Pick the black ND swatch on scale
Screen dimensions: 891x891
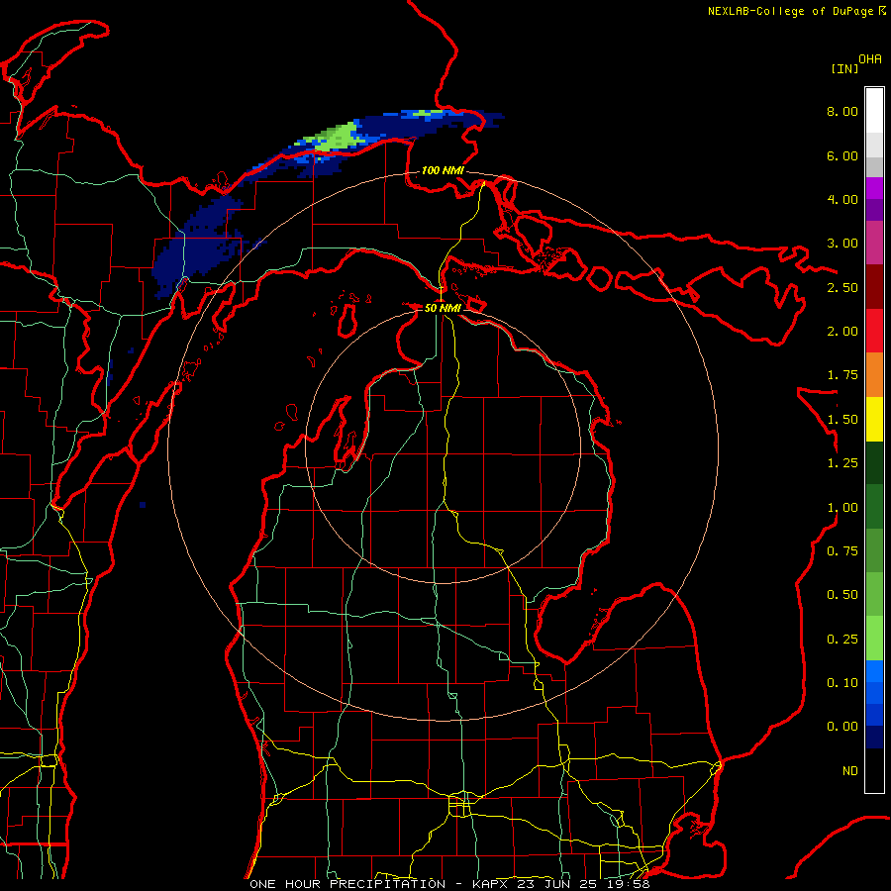pos(874,770)
